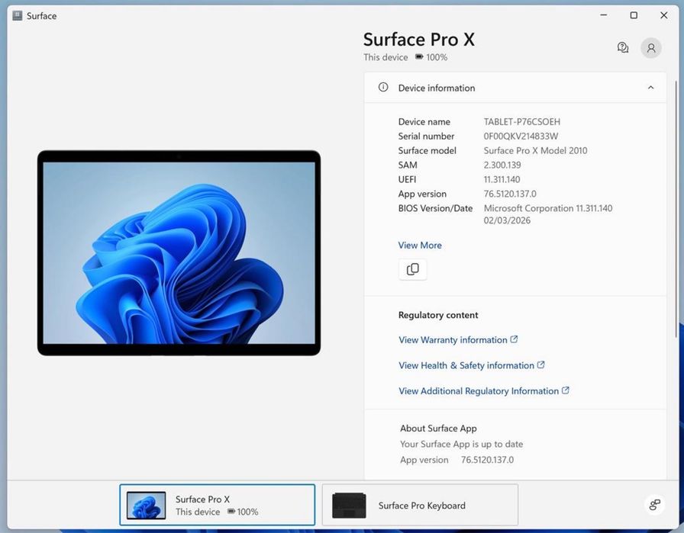Click App version 76.5120.137.0 in device information
684x533 pixels.
(x=510, y=194)
